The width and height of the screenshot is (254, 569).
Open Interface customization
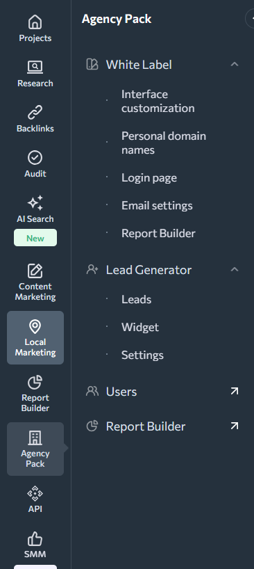coord(158,102)
